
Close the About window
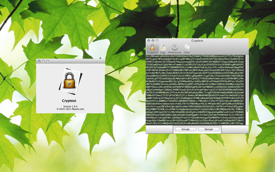[x=39, y=61]
